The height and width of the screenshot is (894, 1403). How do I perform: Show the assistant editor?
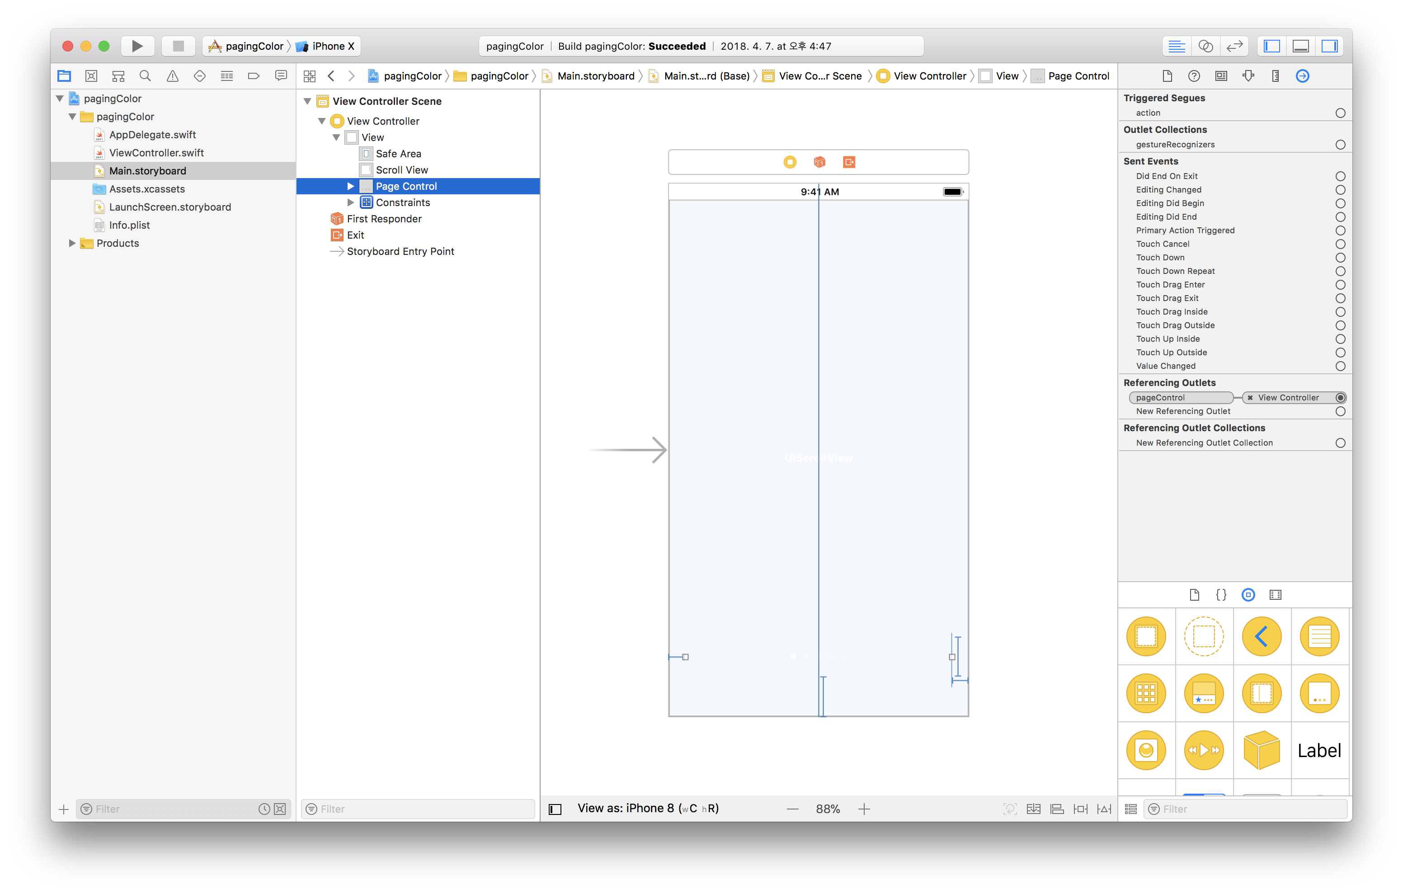click(x=1205, y=46)
